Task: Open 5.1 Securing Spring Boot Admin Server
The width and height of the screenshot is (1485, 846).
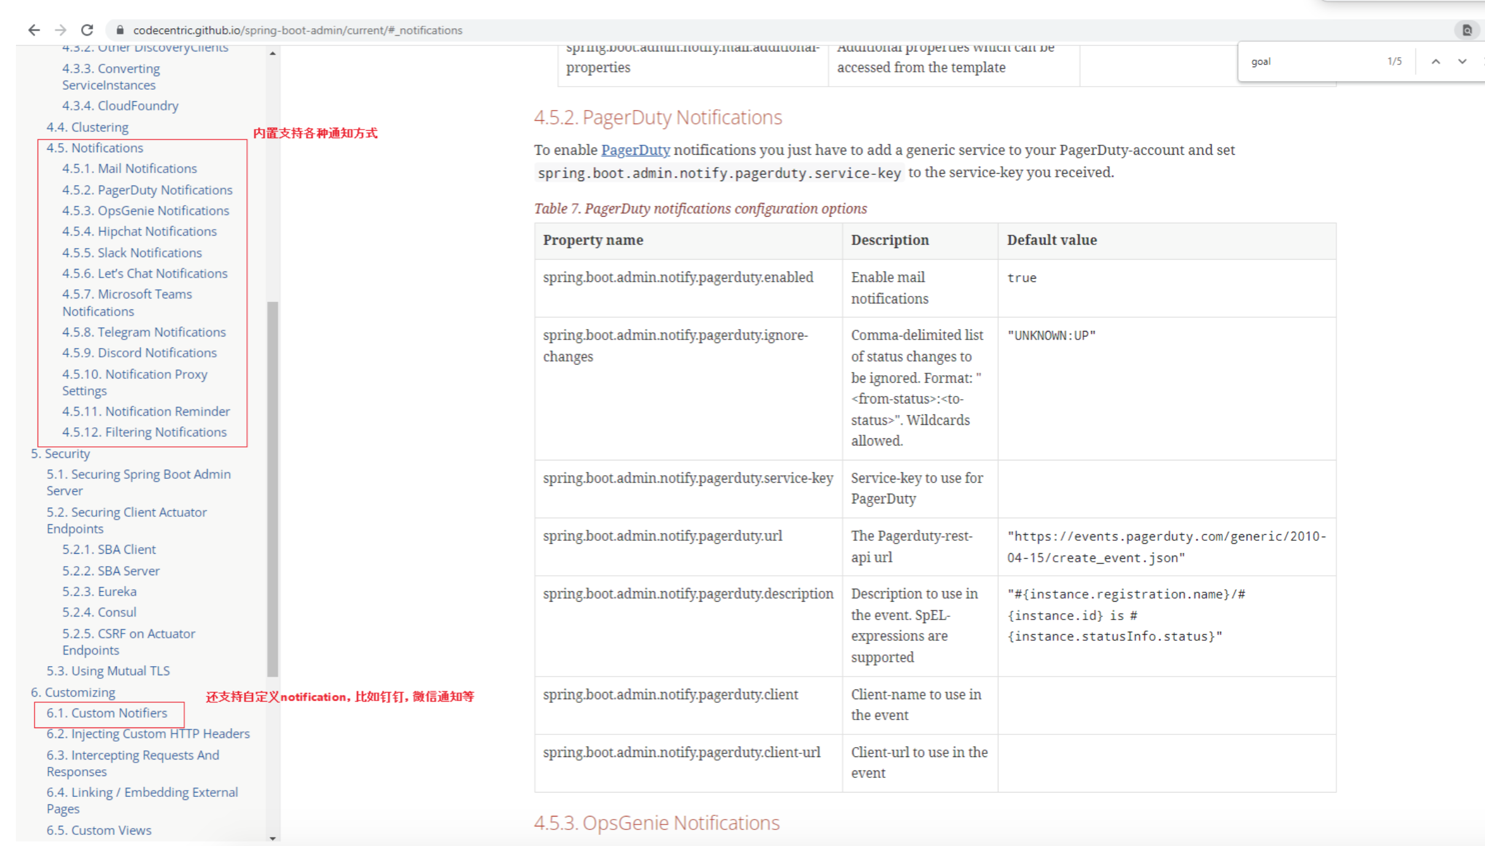Action: pyautogui.click(x=139, y=483)
